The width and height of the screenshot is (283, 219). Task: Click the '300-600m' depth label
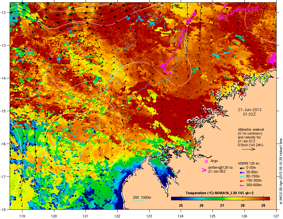coord(254,185)
